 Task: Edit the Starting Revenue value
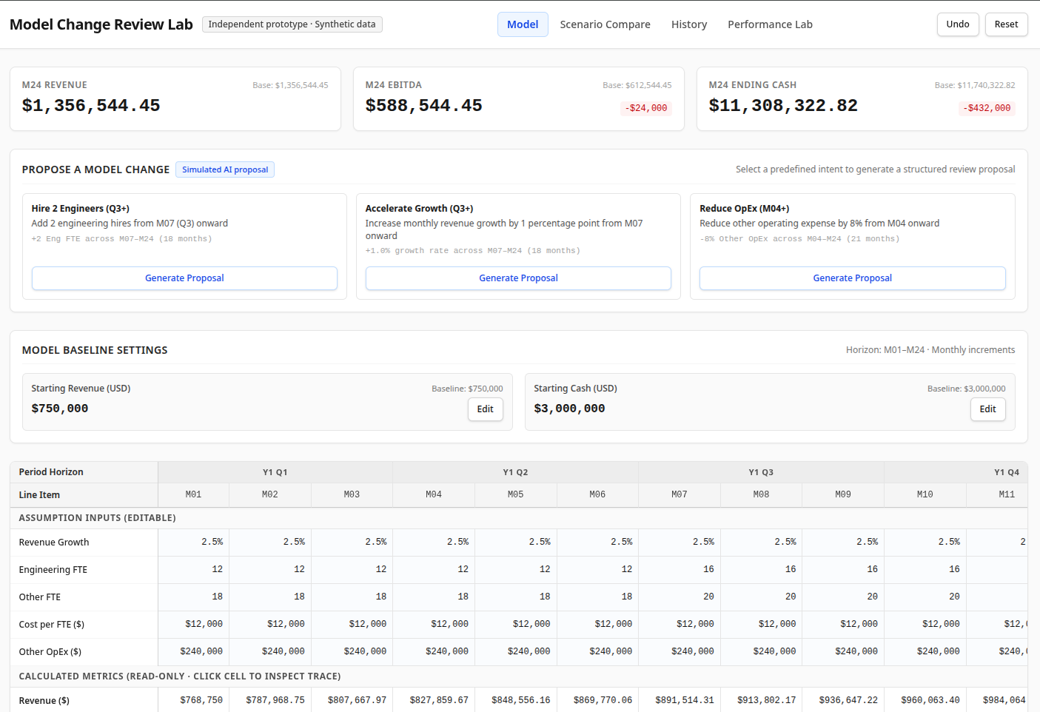tap(485, 409)
